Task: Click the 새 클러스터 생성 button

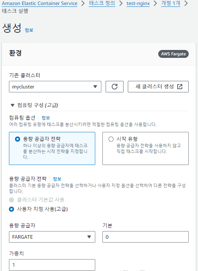Action: point(158,87)
